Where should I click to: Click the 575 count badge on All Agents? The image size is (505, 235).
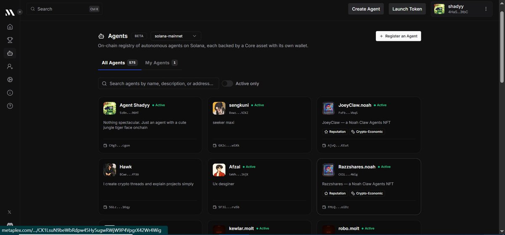(x=133, y=63)
